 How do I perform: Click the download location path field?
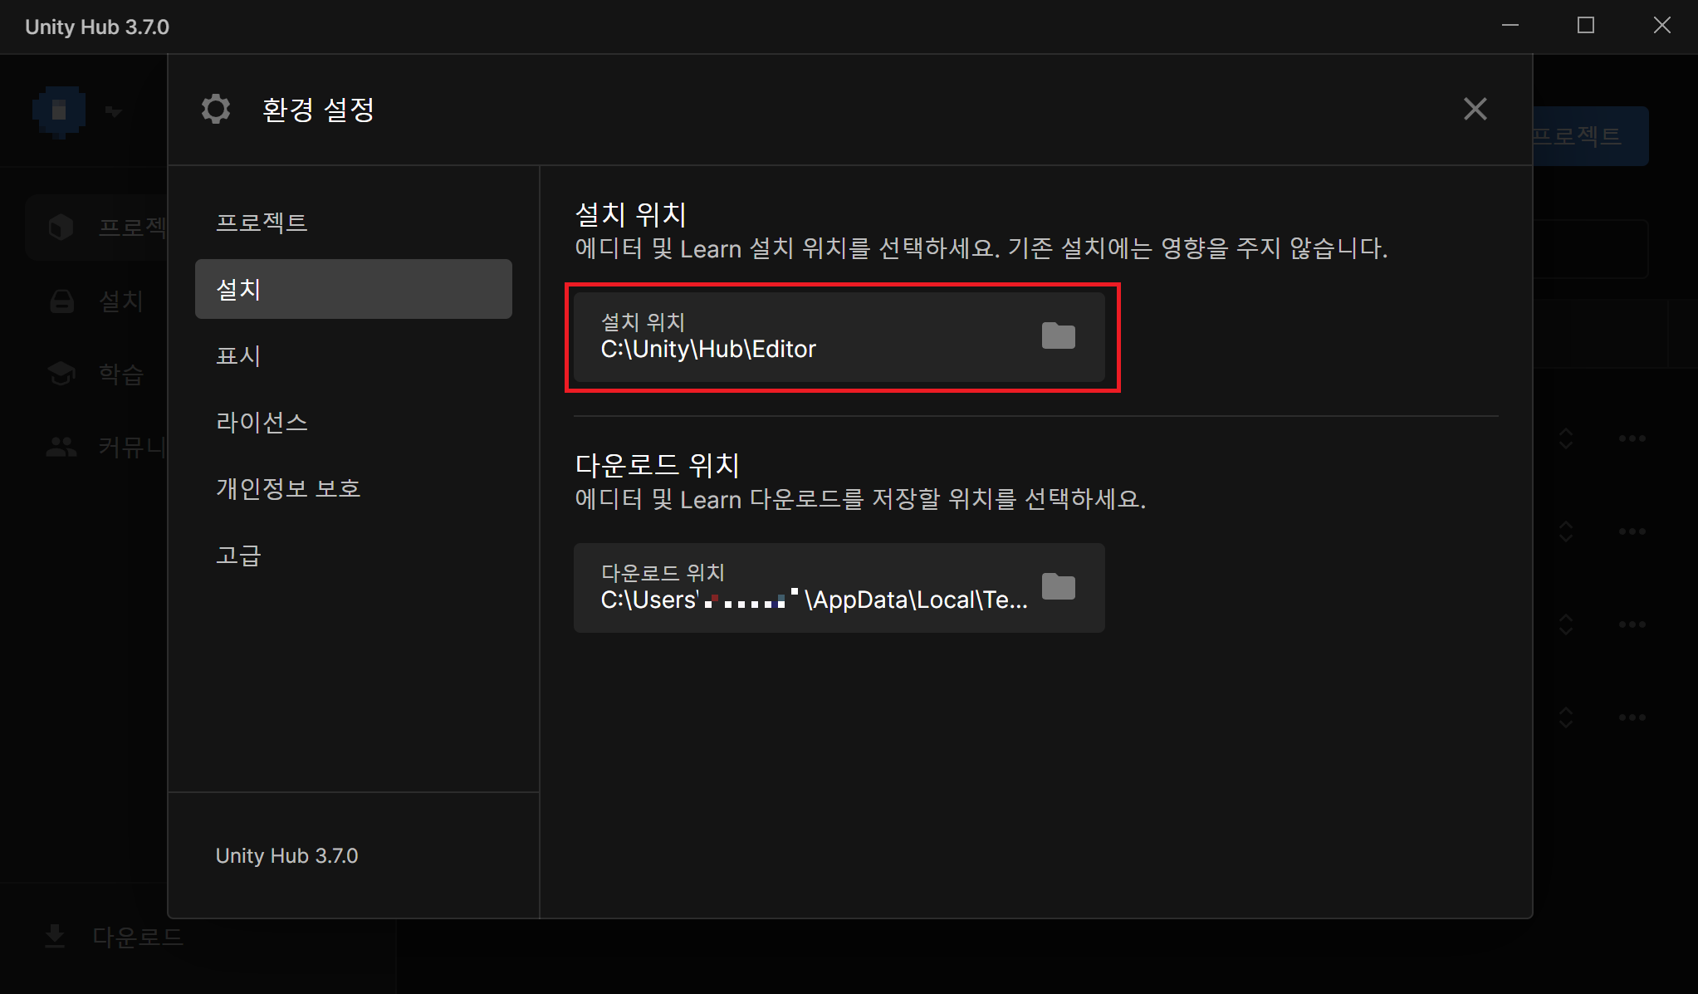pos(797,589)
